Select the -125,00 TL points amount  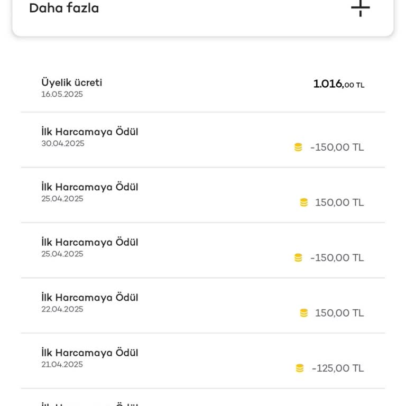pyautogui.click(x=338, y=368)
